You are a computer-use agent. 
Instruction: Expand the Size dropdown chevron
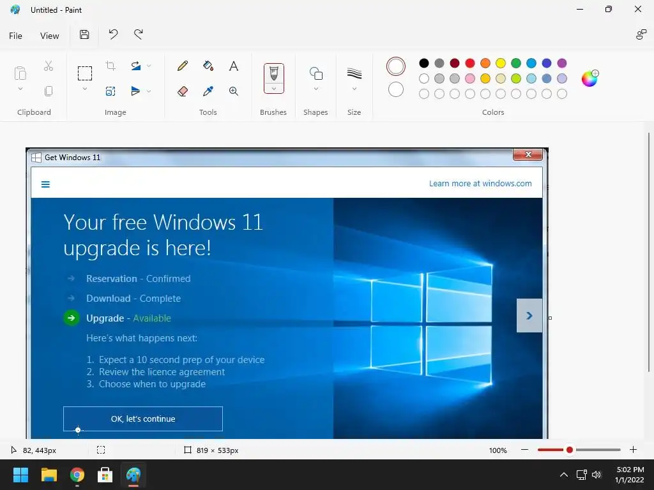pyautogui.click(x=354, y=88)
